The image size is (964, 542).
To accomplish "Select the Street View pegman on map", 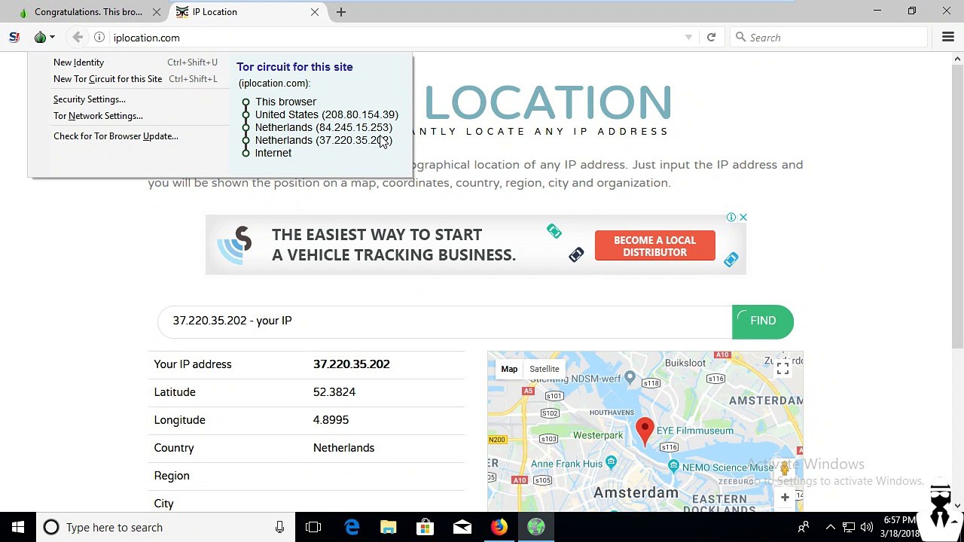I will click(784, 469).
